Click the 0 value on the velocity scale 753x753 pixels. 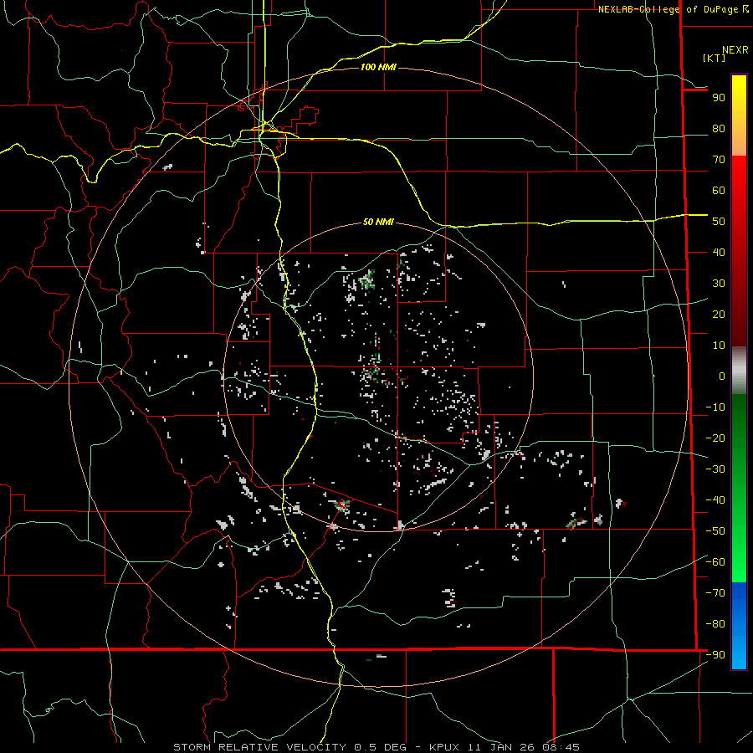click(722, 376)
